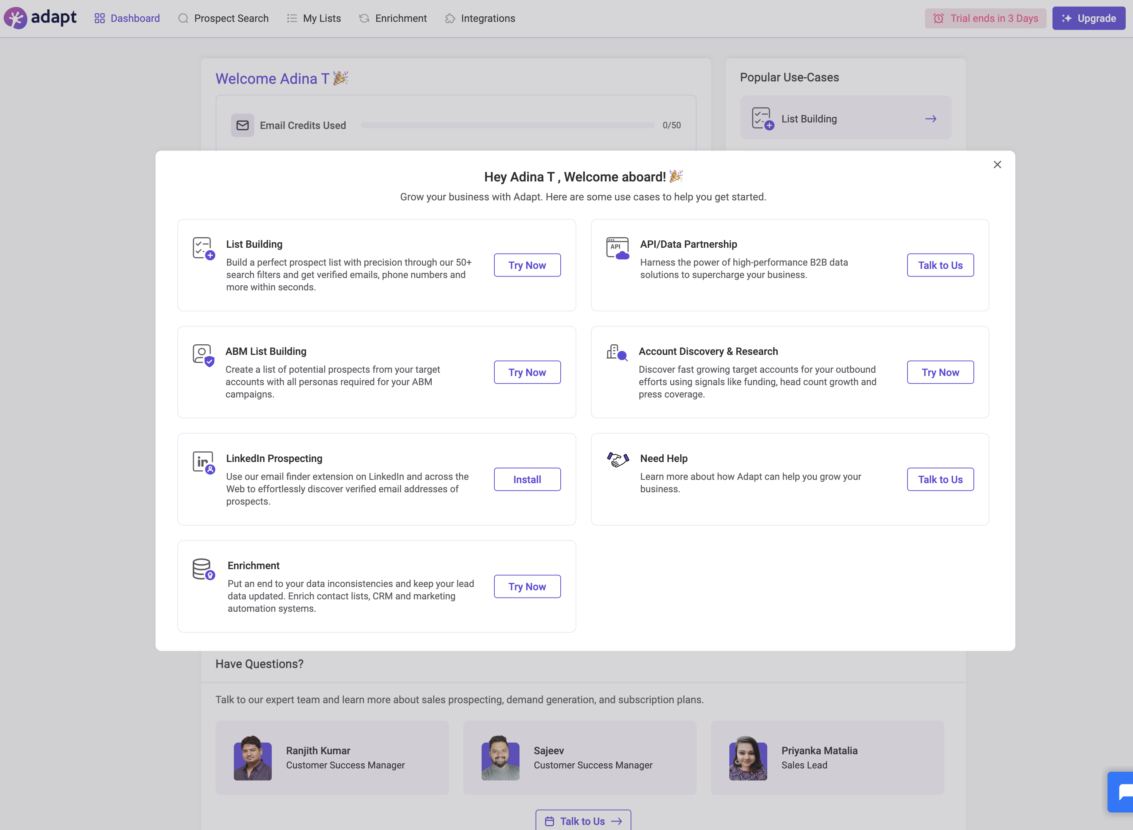Viewport: 1133px width, 830px height.
Task: Click the Email Credits Used progress bar
Action: click(x=507, y=125)
